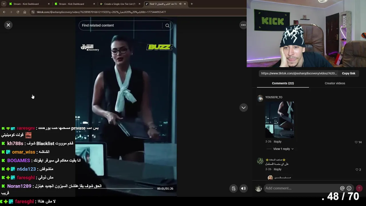This screenshot has height=206, width=366.
Task: Mute the TikTok tab audio icon
Action: point(180,4)
